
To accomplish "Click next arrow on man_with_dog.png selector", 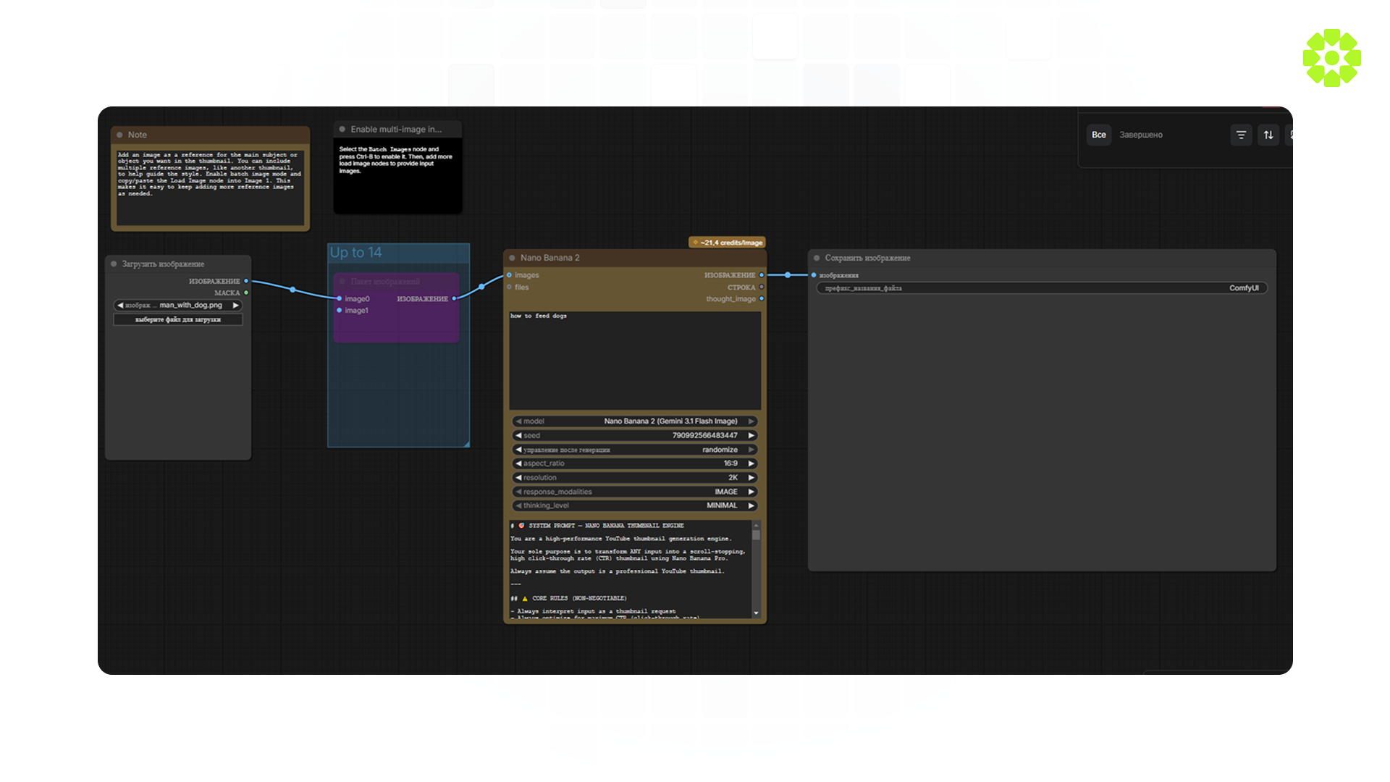I will click(235, 306).
